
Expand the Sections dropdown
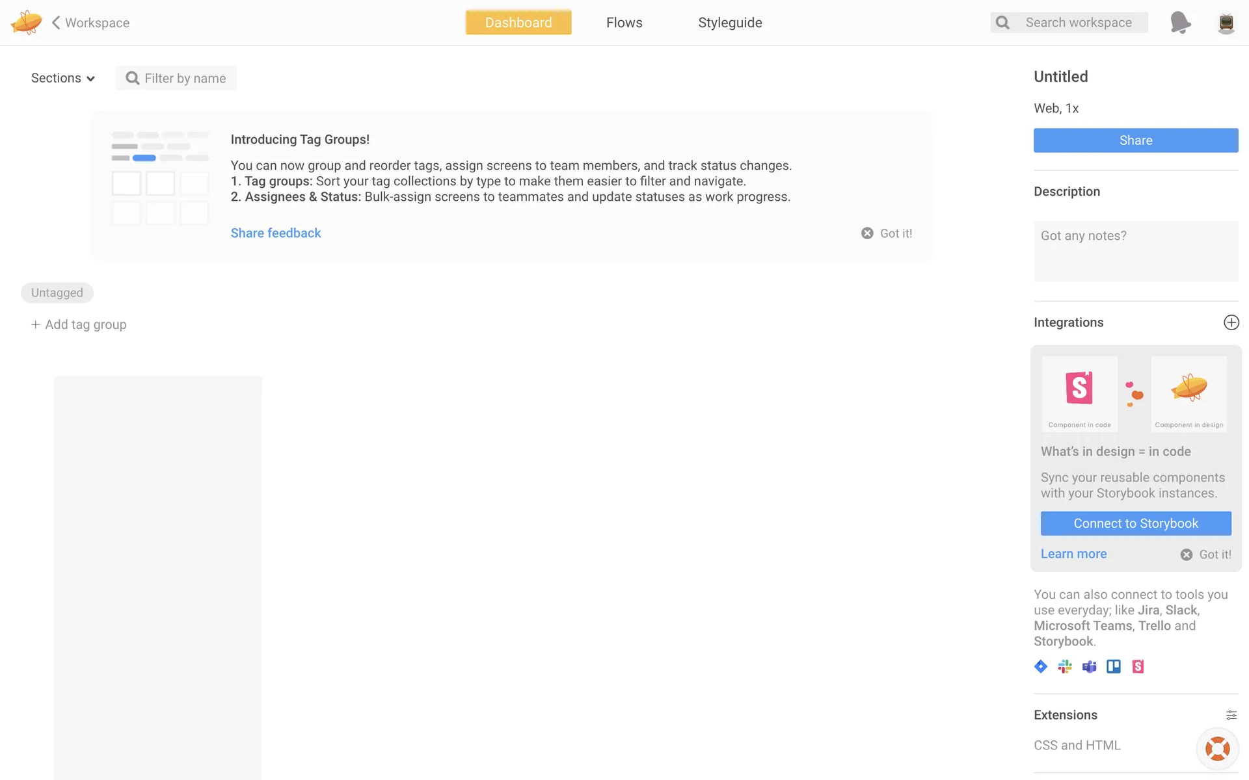click(x=63, y=78)
